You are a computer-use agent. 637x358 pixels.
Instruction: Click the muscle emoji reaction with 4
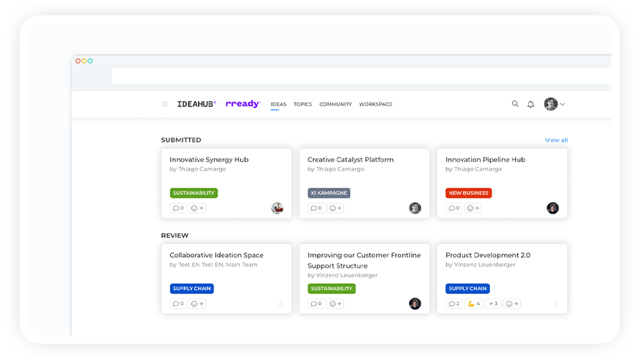click(x=473, y=303)
